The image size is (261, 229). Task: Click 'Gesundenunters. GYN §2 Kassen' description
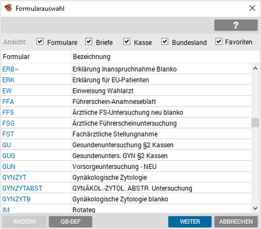(x=120, y=156)
